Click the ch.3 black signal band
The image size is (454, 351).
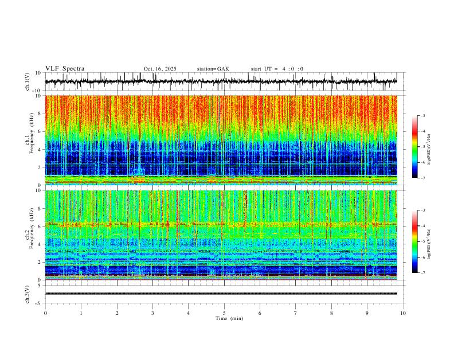pos(221,294)
